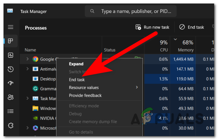Focus the name, publisher, or PID search box
This screenshot has height=140, width=218.
[131, 11]
